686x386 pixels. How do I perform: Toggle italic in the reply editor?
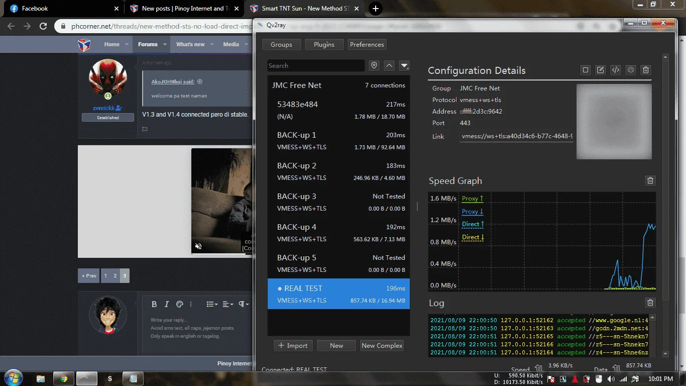[x=167, y=304]
